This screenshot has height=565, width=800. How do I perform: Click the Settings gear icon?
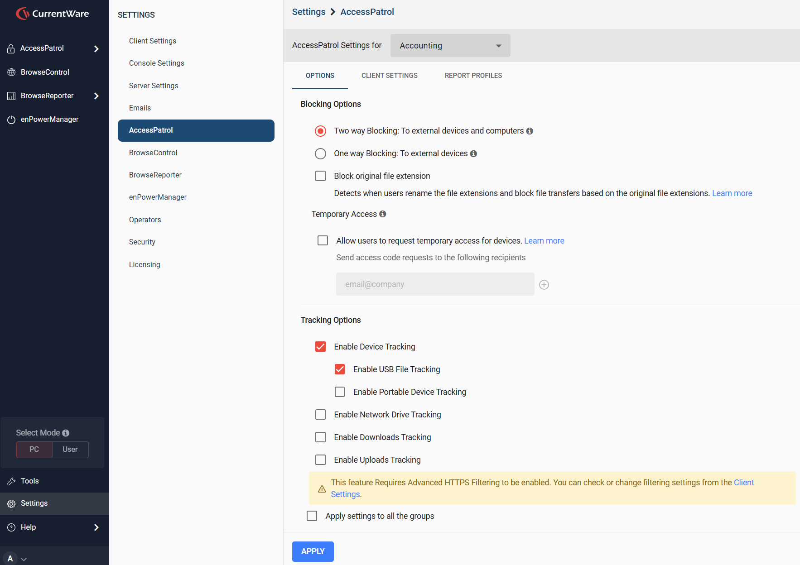tap(11, 503)
